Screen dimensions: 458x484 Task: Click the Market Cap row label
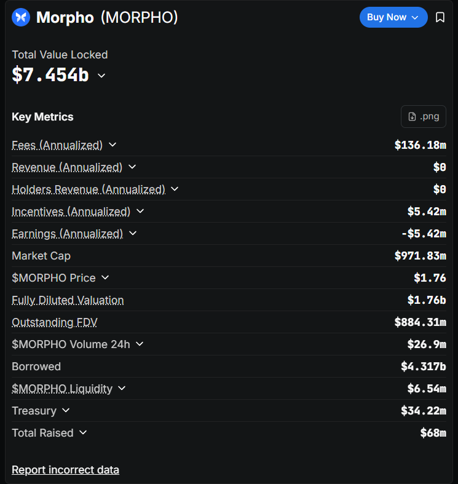[x=41, y=256]
